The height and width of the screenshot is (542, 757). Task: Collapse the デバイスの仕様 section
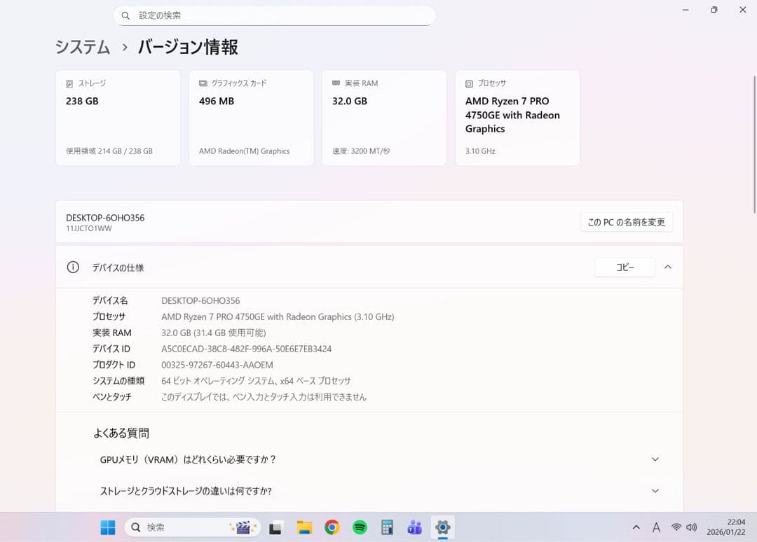coord(667,267)
